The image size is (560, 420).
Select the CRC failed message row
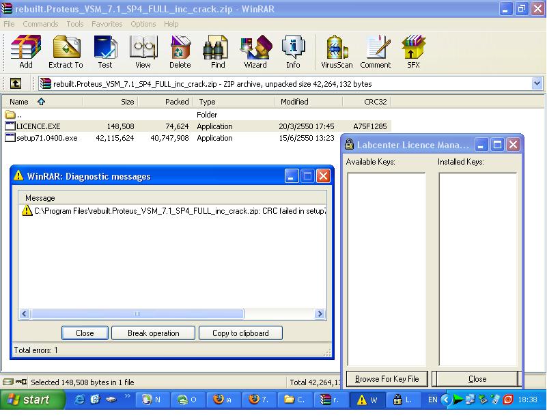[x=173, y=211]
